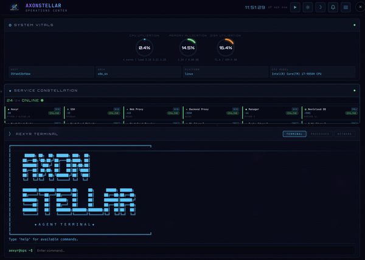Click the round X button in header
Image resolution: width=365 pixels, height=260 pixels.
click(360, 7)
